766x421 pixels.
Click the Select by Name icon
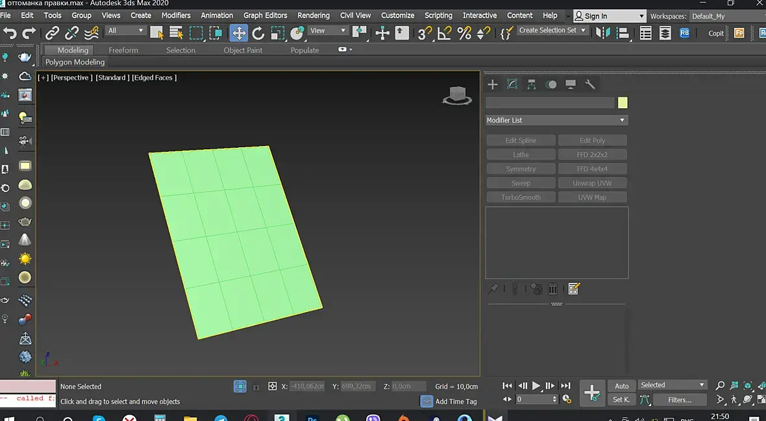tap(176, 33)
